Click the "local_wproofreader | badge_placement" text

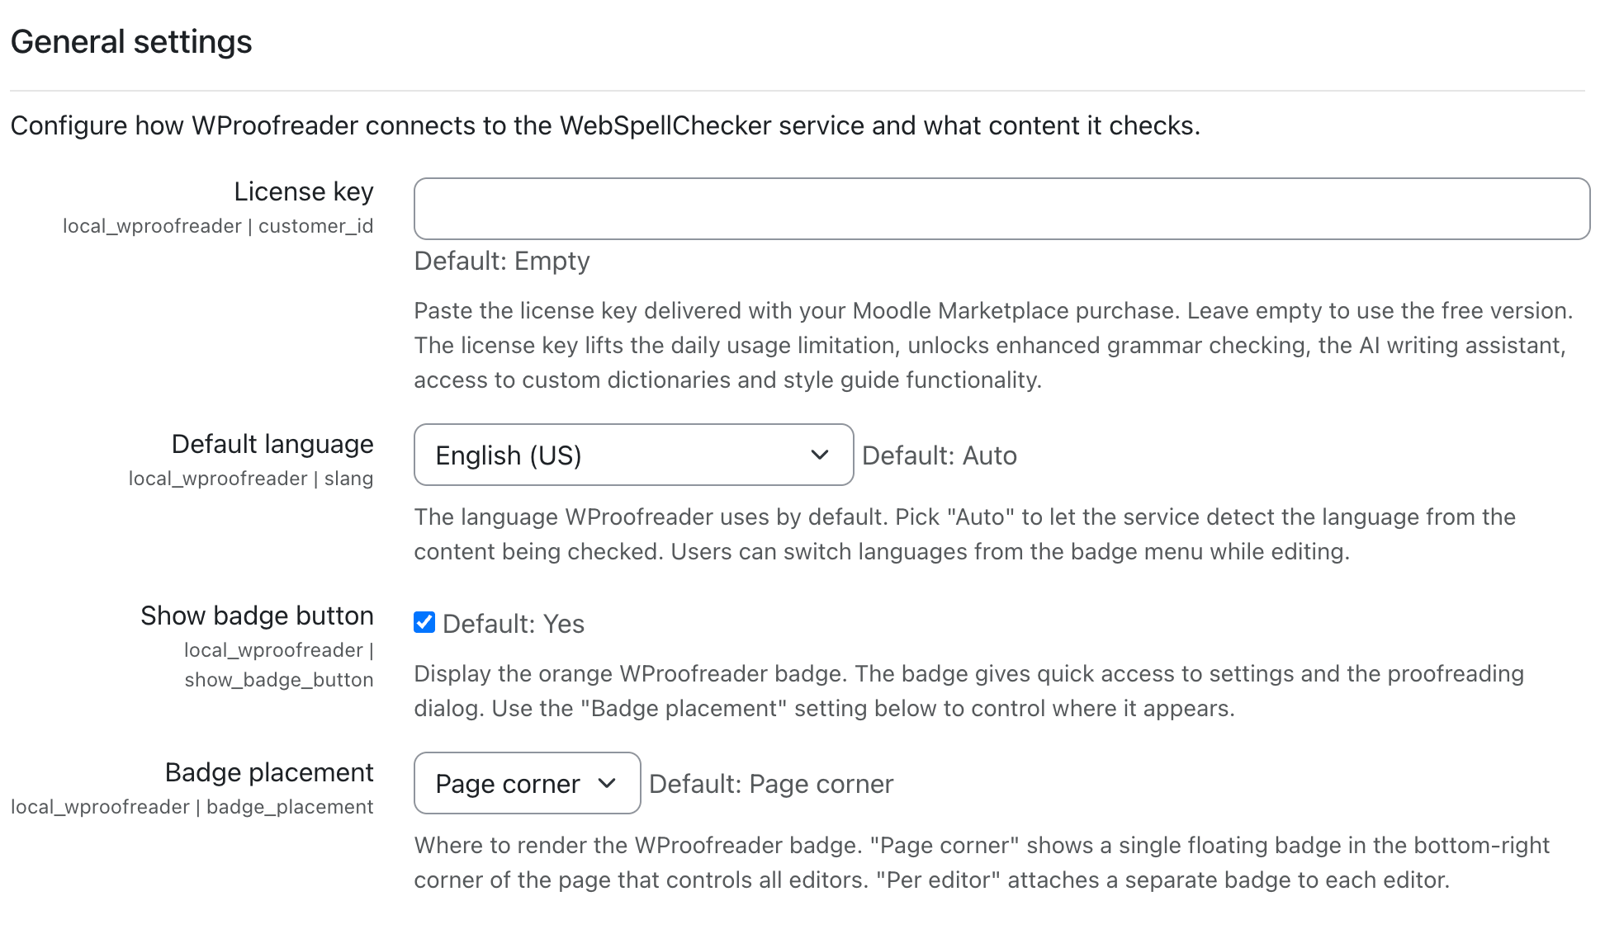192,807
